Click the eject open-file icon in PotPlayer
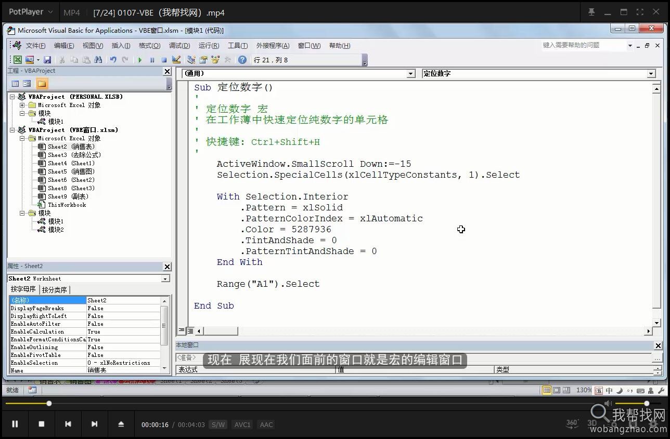 click(121, 424)
